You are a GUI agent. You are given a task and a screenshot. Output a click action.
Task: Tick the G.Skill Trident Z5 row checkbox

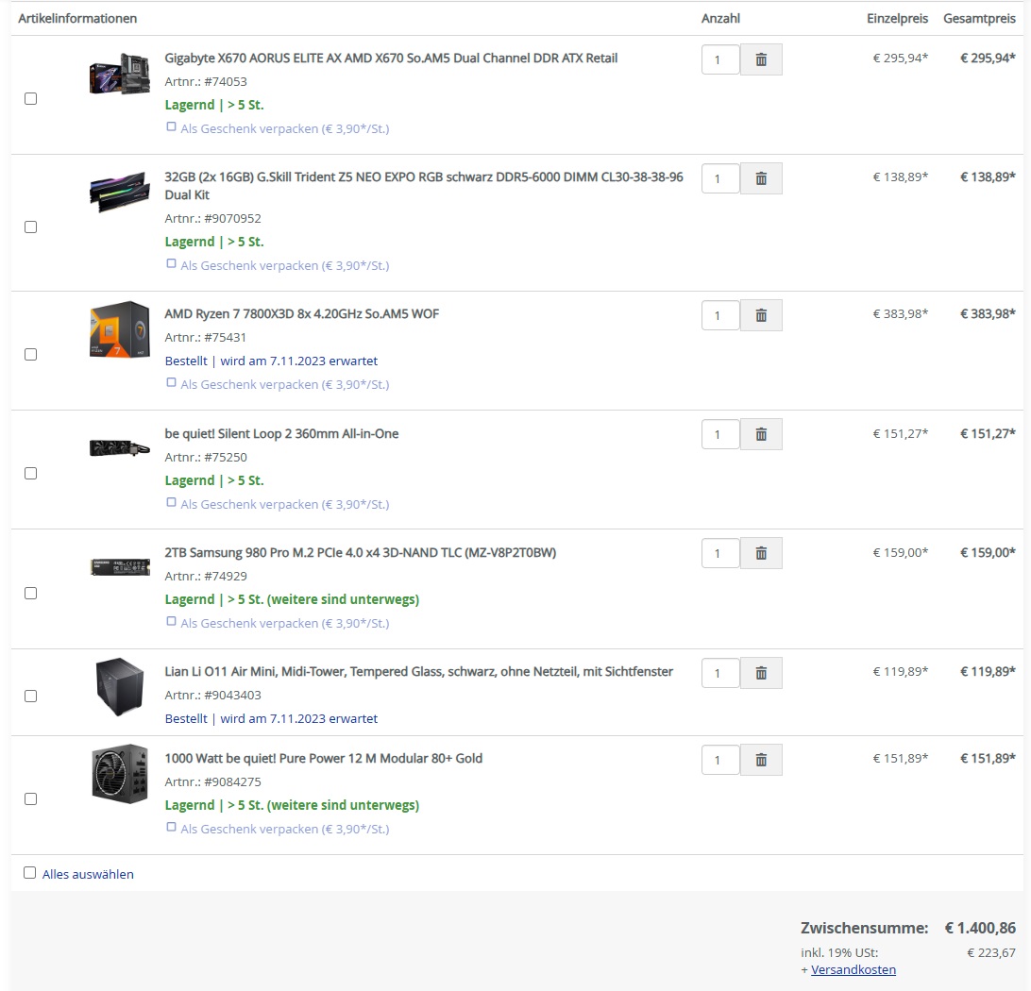click(30, 227)
